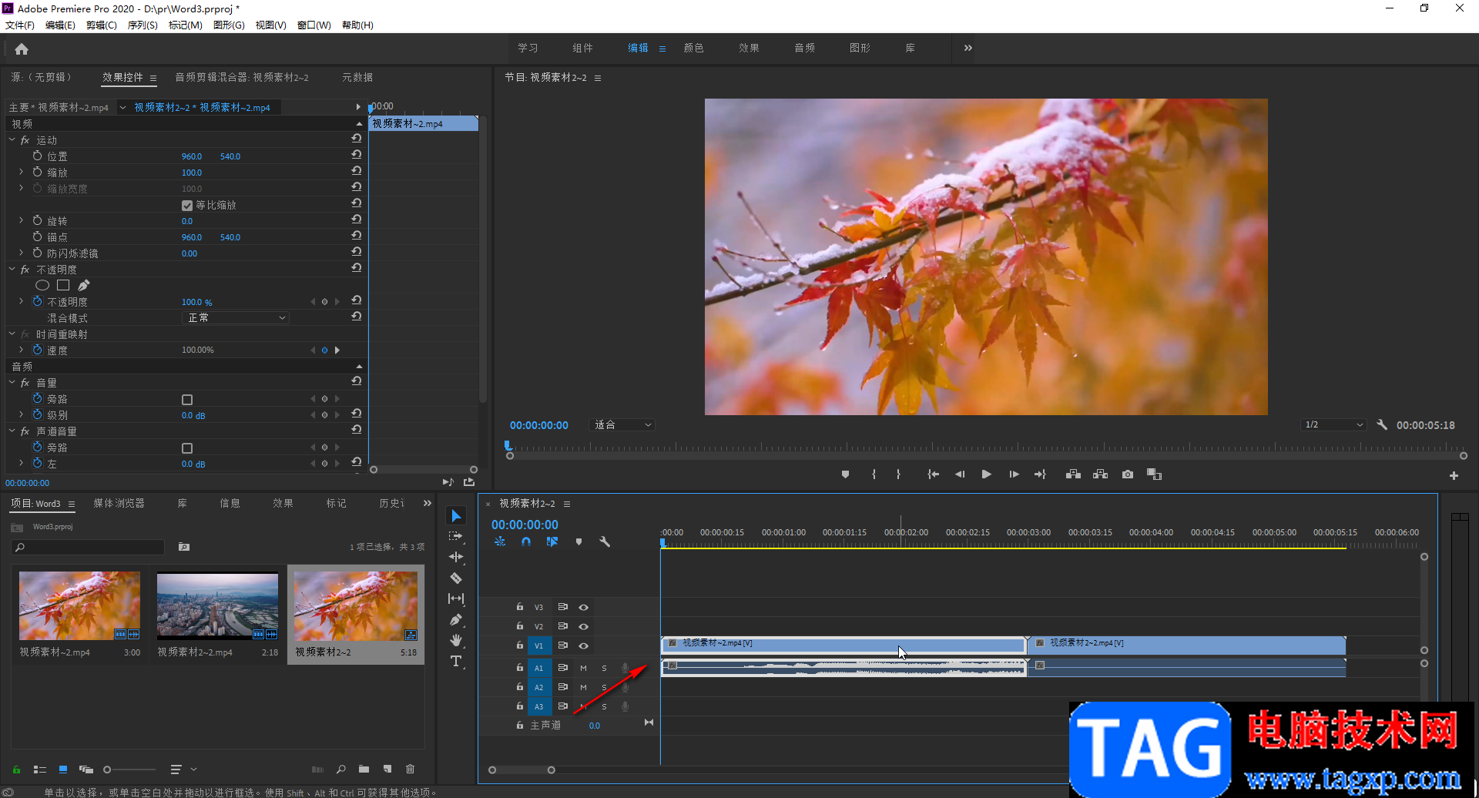The height and width of the screenshot is (798, 1479).
Task: Click timeline display settings wrench icon
Action: click(x=605, y=542)
